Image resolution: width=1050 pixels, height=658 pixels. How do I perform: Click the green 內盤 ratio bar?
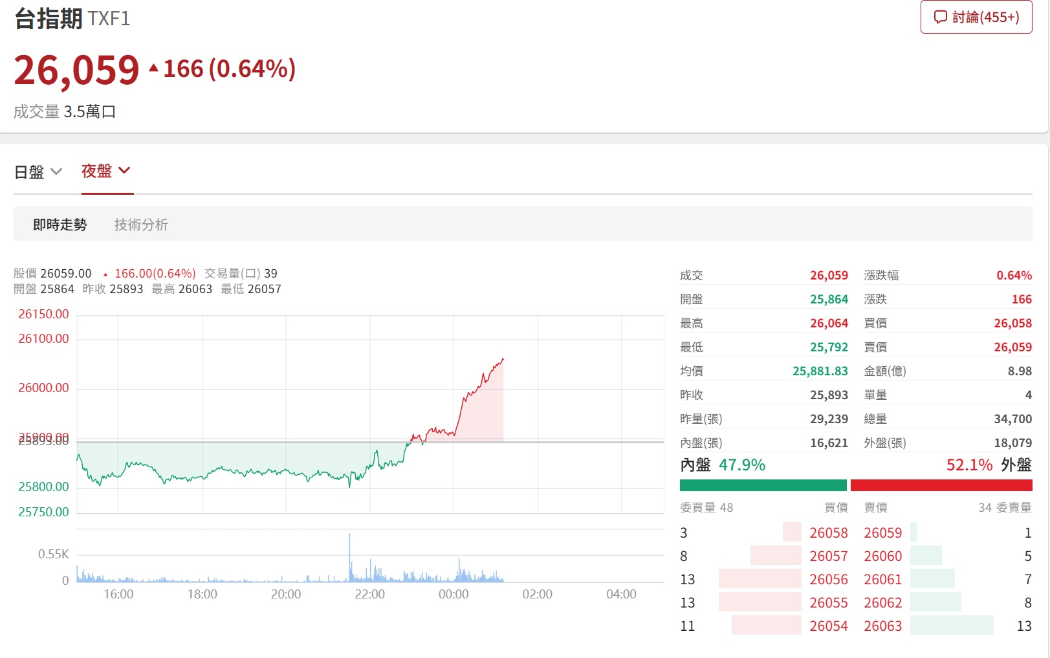763,485
